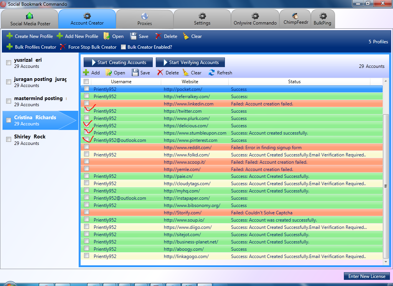Tick the yusrizal eri profile checkbox
This screenshot has width=393, height=286.
[x=9, y=62]
